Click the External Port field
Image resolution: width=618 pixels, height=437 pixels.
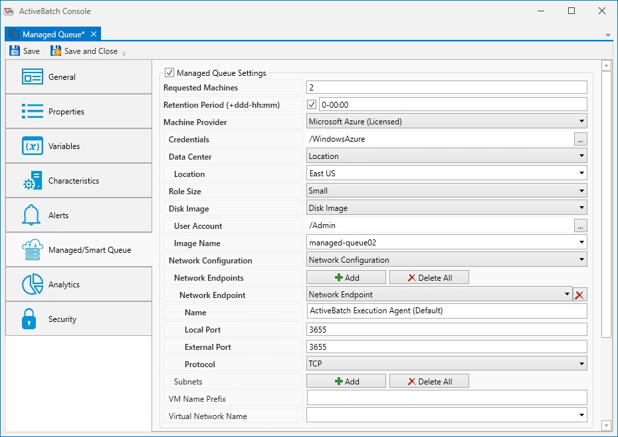[x=447, y=347]
